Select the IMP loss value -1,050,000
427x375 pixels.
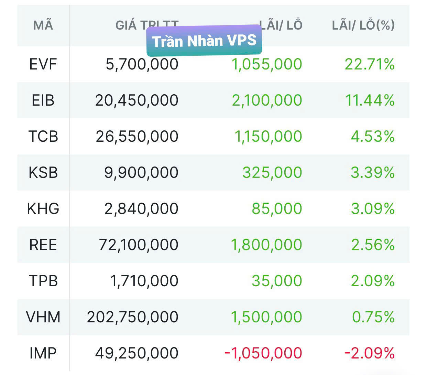coord(263,353)
